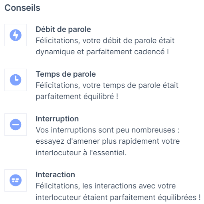Select the Interaction heading

pyautogui.click(x=55, y=174)
